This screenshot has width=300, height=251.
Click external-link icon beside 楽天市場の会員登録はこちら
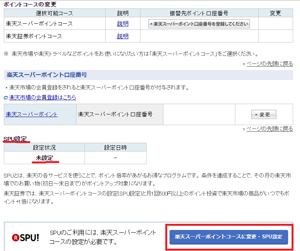click(x=6, y=98)
